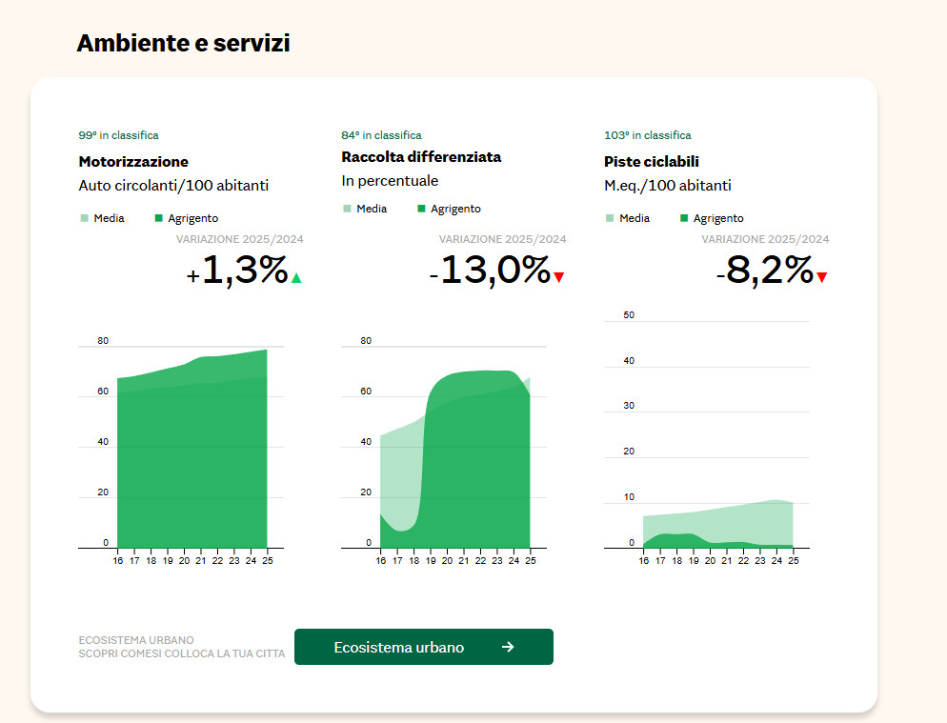Click red down triangle beside -13,0%
The height and width of the screenshot is (723, 947).
[x=559, y=278]
